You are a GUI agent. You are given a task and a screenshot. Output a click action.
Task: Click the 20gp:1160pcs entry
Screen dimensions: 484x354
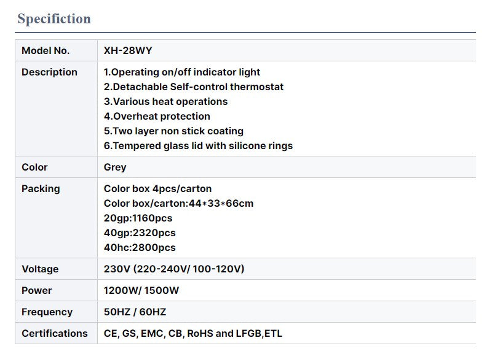138,218
